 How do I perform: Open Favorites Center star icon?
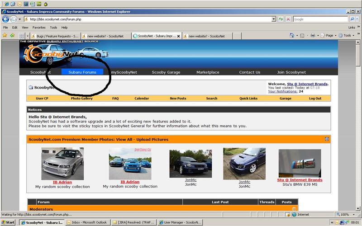pyautogui.click(x=5, y=35)
